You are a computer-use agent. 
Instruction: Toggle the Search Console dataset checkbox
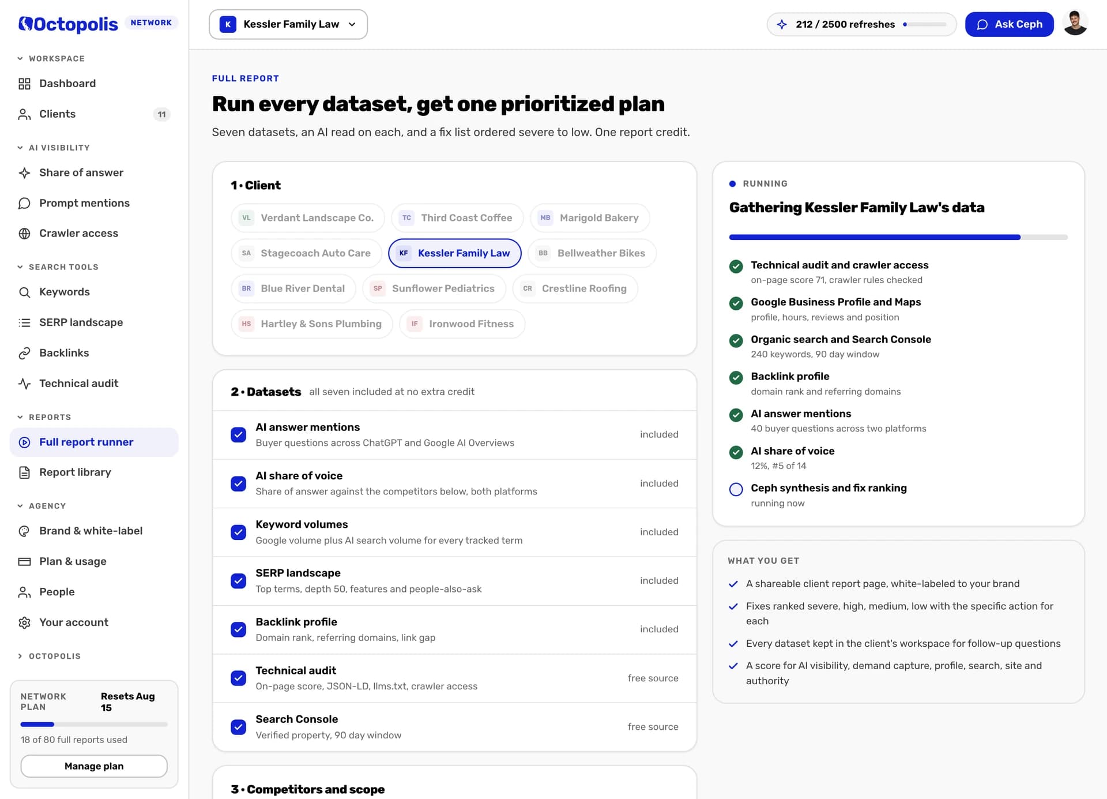pos(238,727)
